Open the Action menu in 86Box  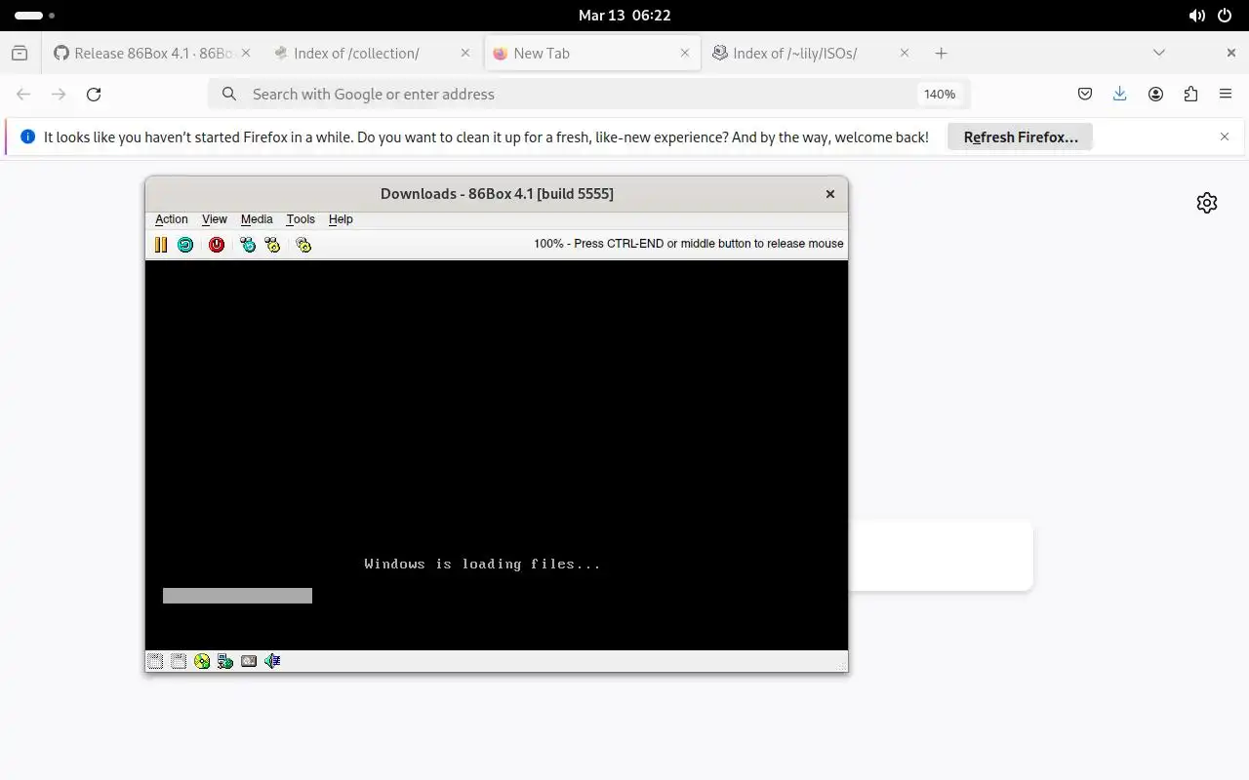pos(172,219)
